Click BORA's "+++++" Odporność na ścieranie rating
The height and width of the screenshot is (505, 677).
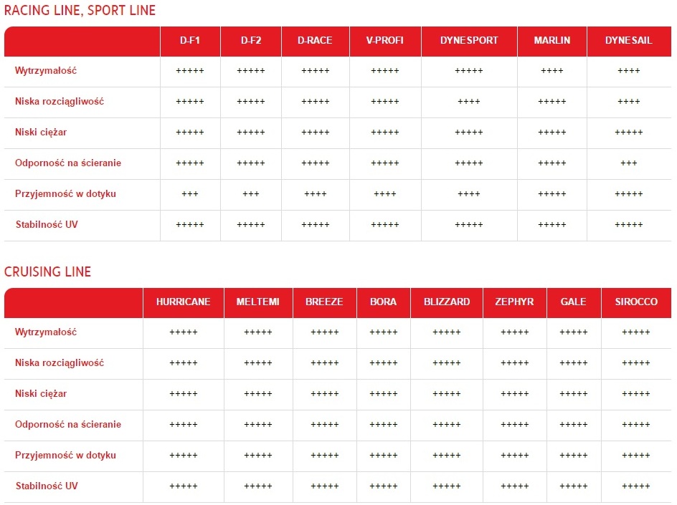tap(384, 425)
